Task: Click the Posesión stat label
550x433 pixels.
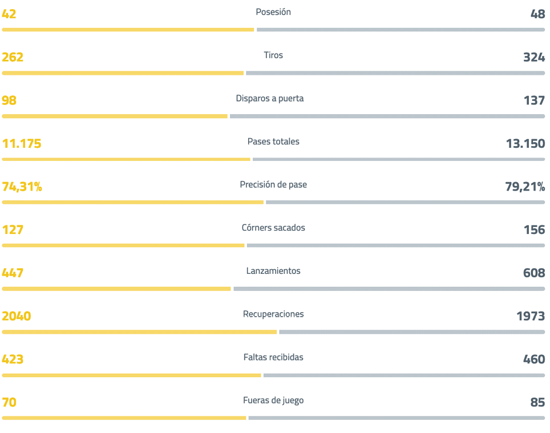Action: click(273, 12)
